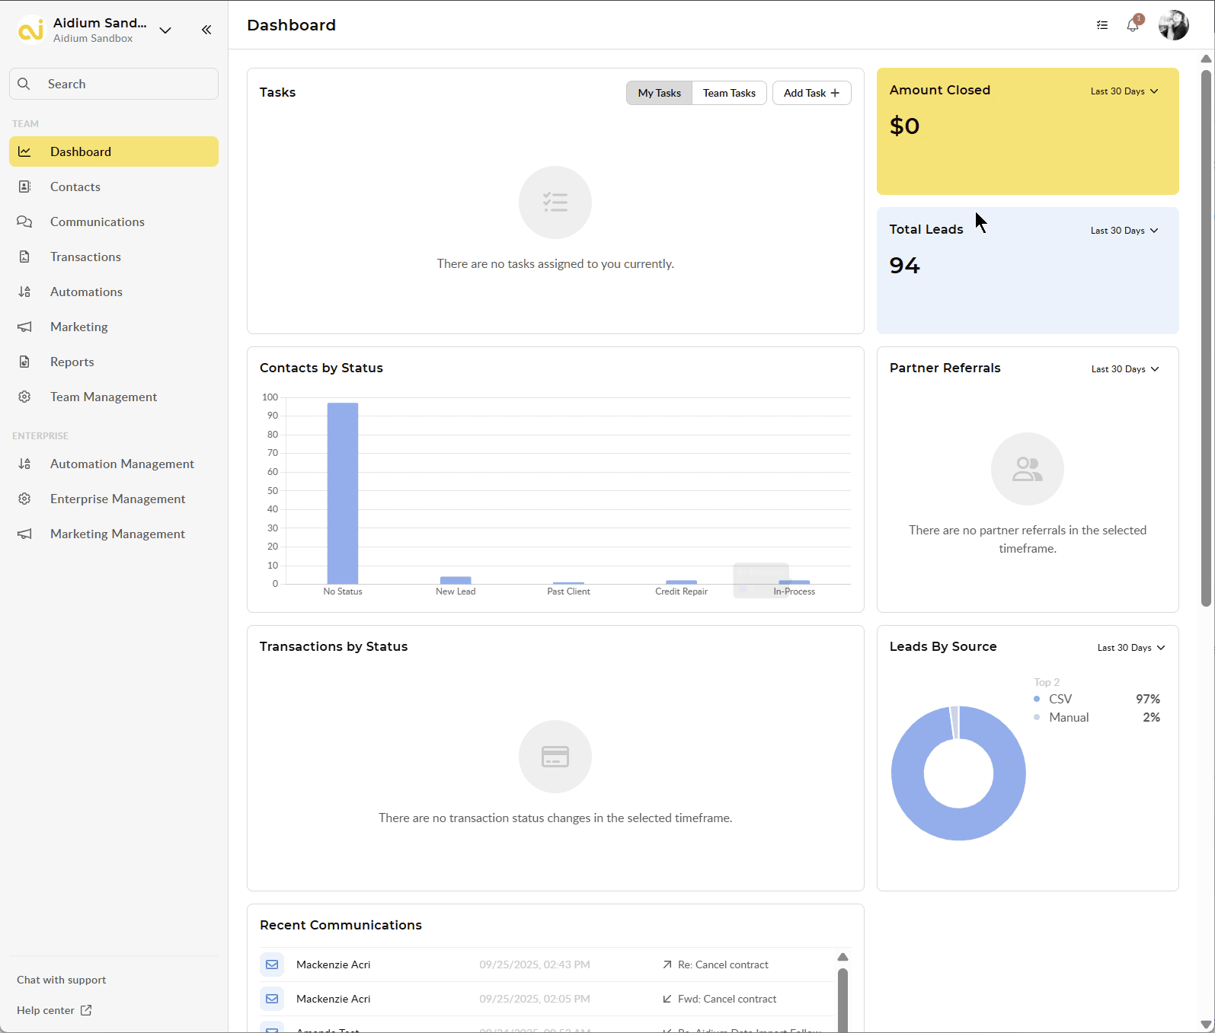Open the notifications bell icon
This screenshot has height=1033, width=1215.
pyautogui.click(x=1133, y=25)
